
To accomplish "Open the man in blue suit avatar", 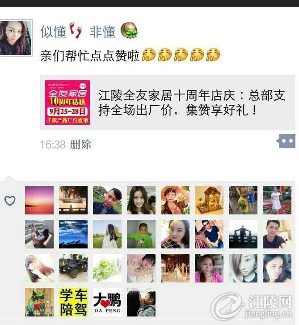I will point(107,200).
